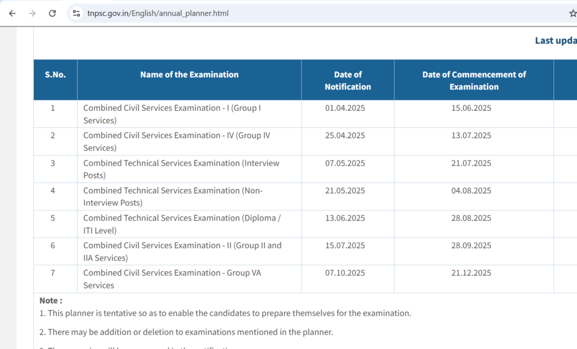Click the browser back arrow

pos(12,14)
